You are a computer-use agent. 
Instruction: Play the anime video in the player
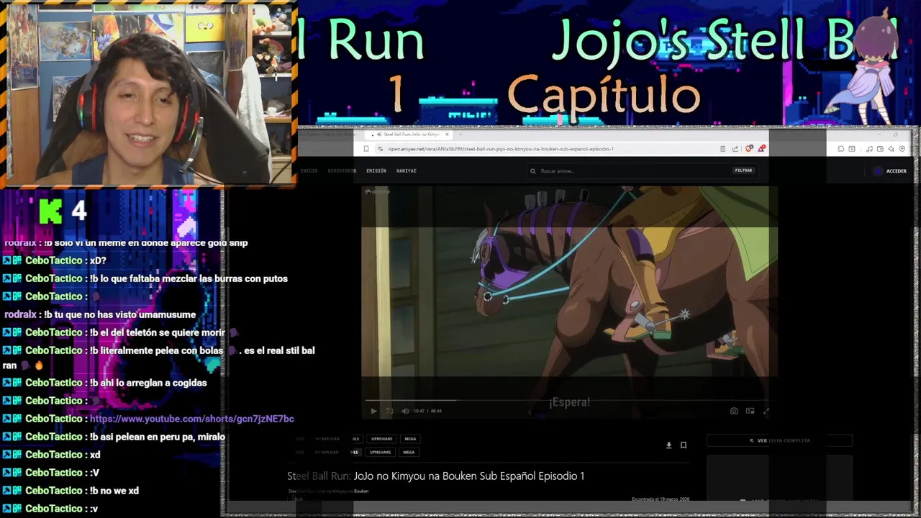(x=373, y=411)
